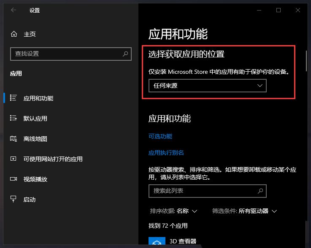Viewport: 311px width, 248px height.
Task: Click the 默认应用 sidebar icon
Action: click(14, 119)
